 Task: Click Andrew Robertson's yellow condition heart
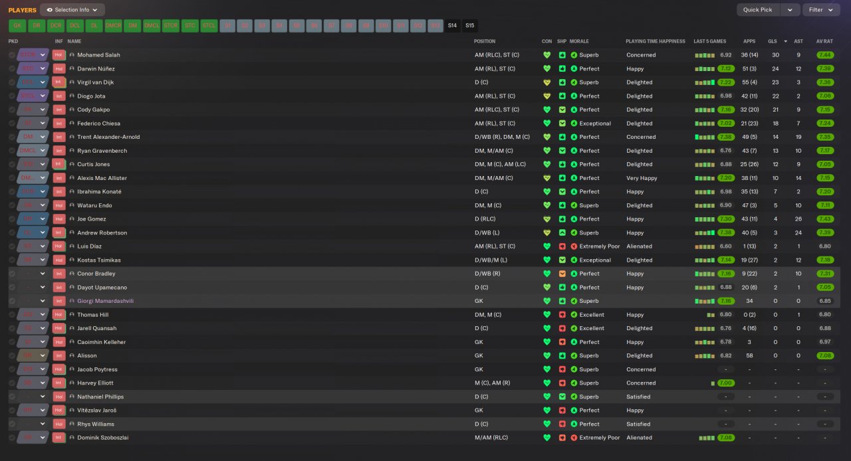coord(547,232)
